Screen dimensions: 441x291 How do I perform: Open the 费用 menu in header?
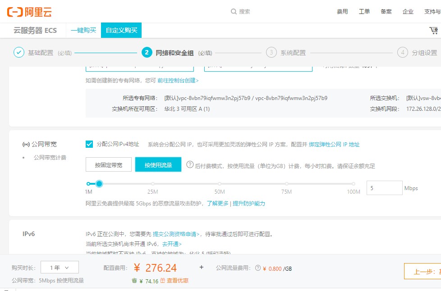342,12
